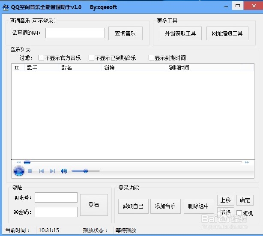Click the rewind double-arrow icon
This screenshot has height=236, width=263.
pyautogui.click(x=18, y=162)
